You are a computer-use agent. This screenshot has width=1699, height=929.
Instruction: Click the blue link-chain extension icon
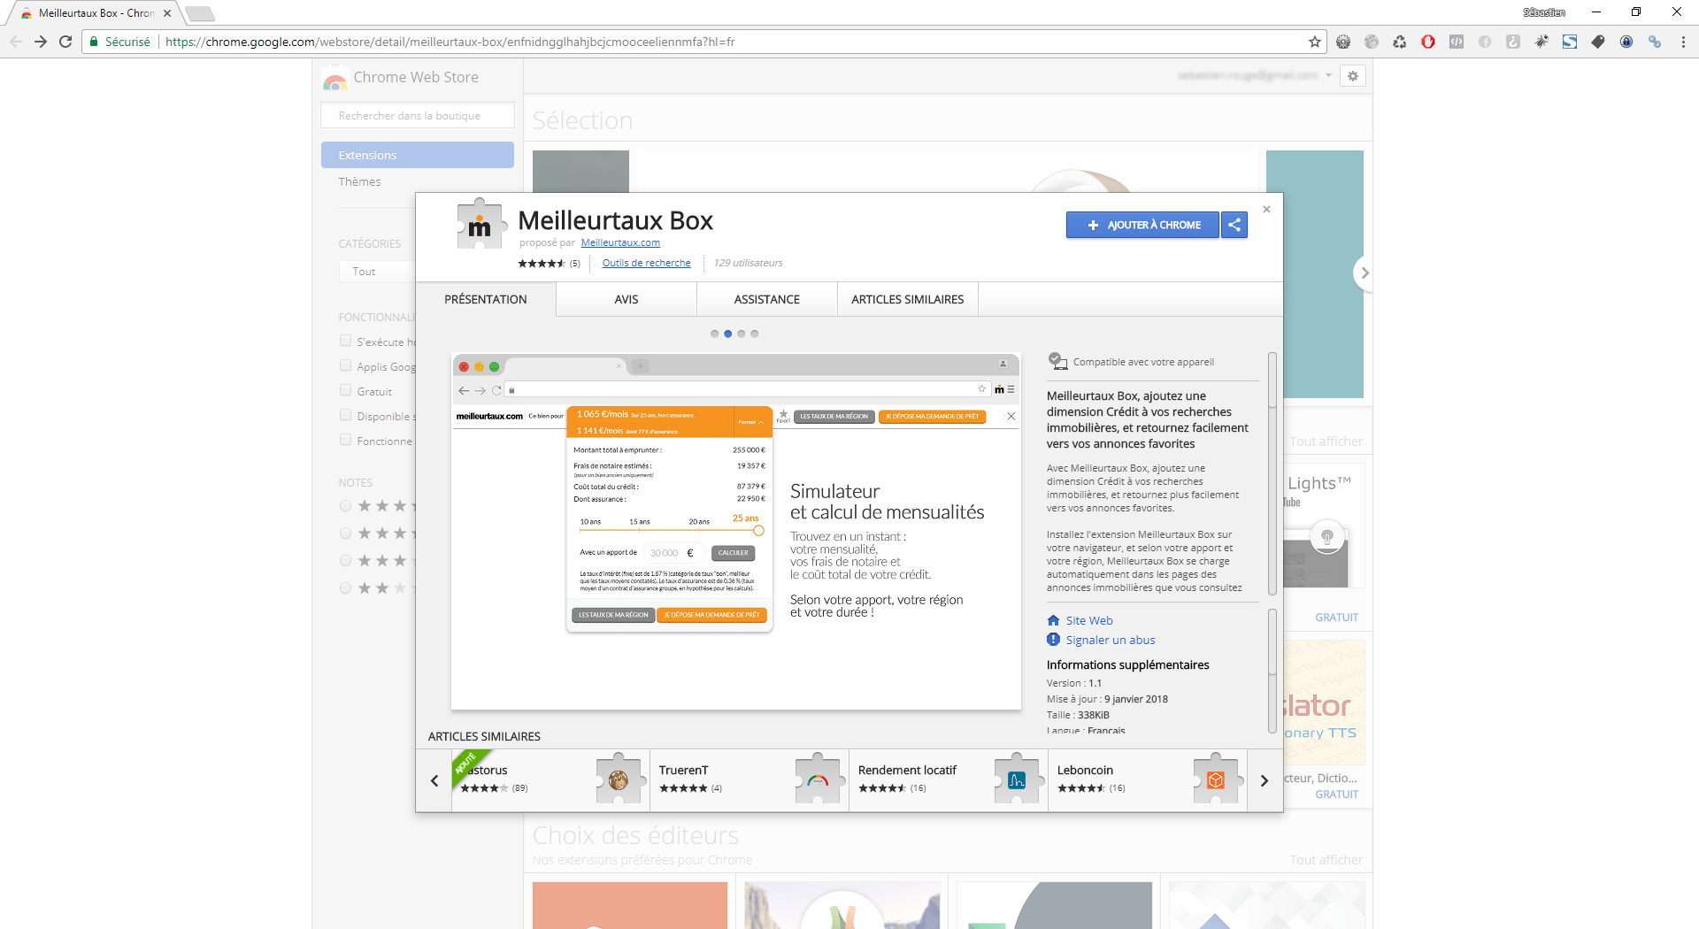click(x=1655, y=42)
